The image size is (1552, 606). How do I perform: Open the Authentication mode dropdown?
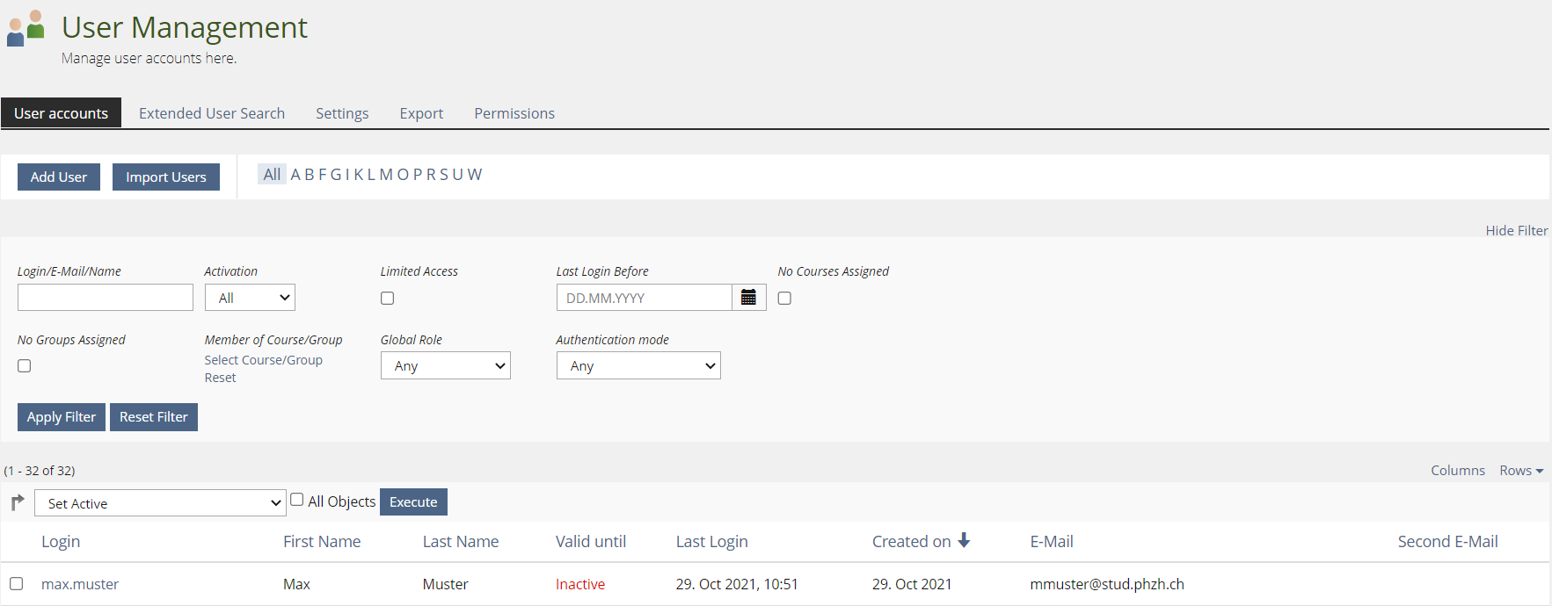pos(638,366)
